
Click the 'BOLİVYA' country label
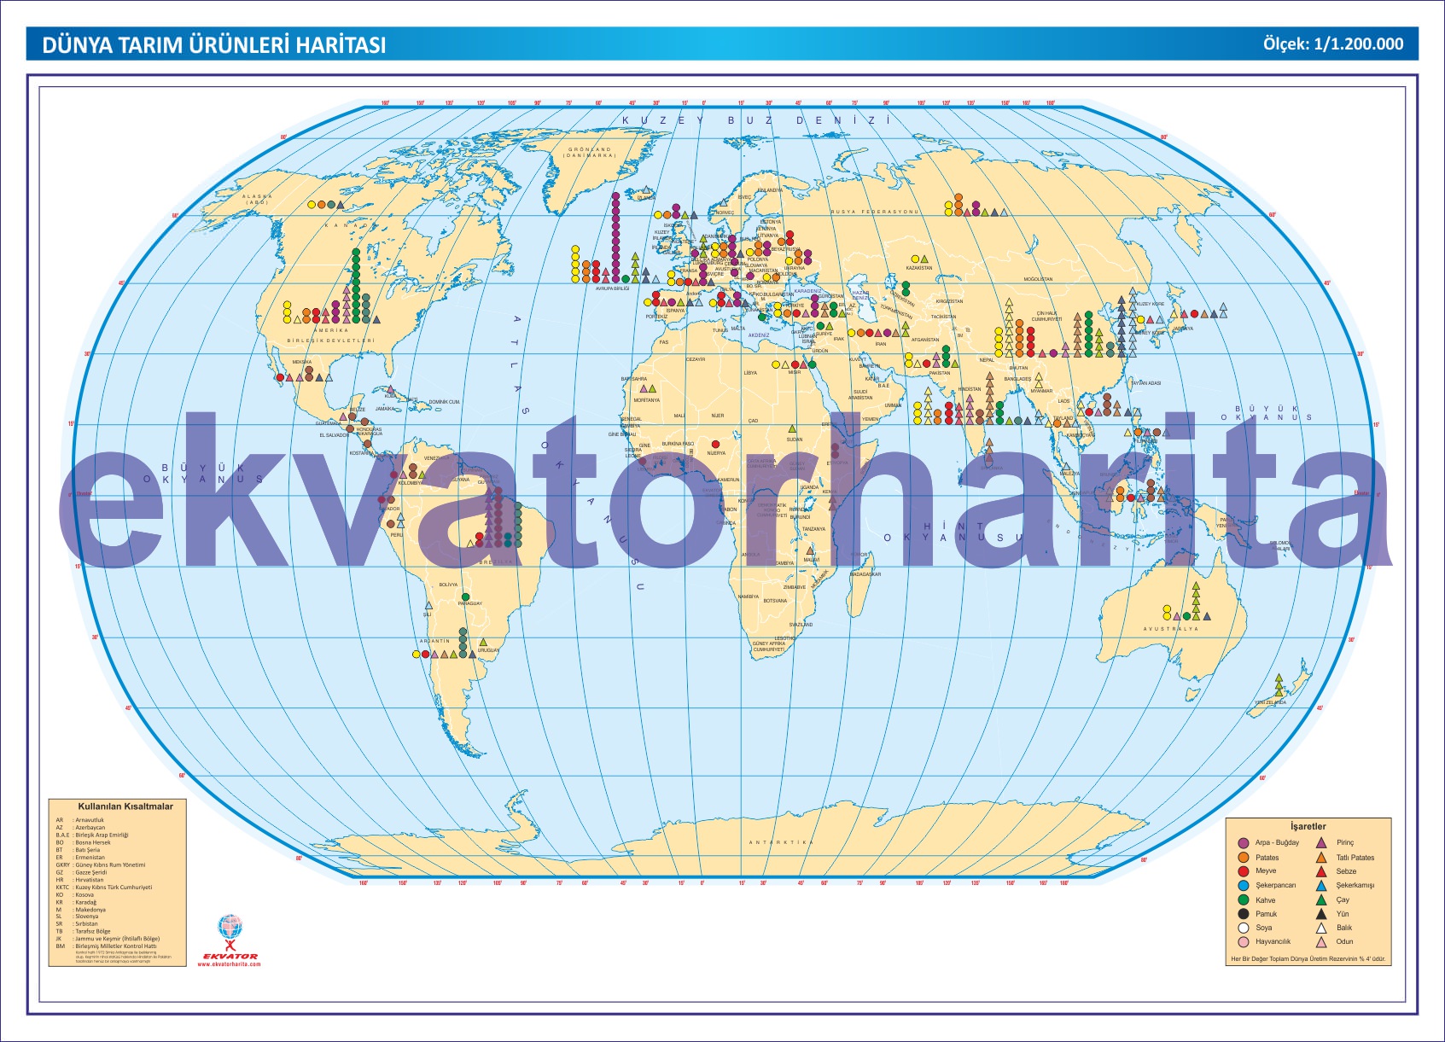coord(448,585)
